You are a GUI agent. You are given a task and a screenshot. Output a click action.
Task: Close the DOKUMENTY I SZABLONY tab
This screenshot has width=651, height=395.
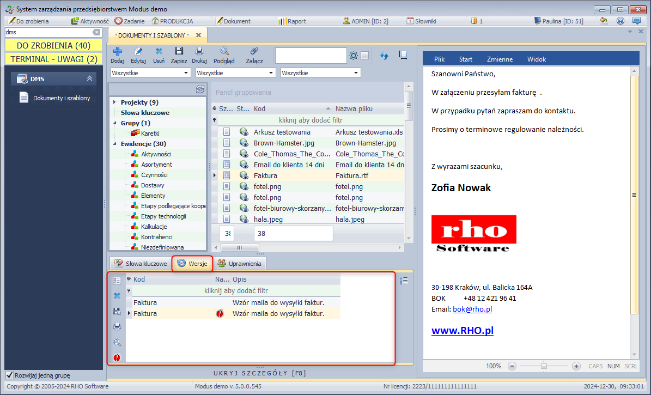pos(198,35)
